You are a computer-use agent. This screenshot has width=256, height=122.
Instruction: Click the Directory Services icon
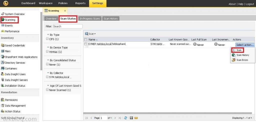(x=2, y=62)
